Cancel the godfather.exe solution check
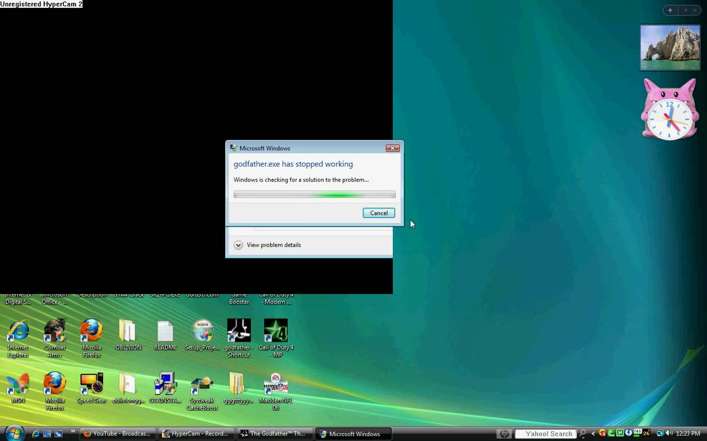The width and height of the screenshot is (707, 441). pyautogui.click(x=379, y=213)
